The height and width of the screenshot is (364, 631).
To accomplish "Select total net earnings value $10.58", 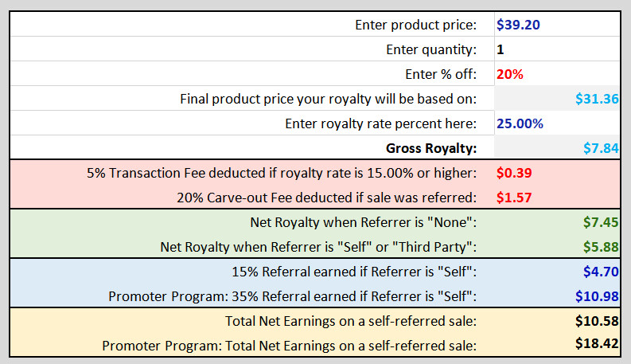I will coord(597,321).
